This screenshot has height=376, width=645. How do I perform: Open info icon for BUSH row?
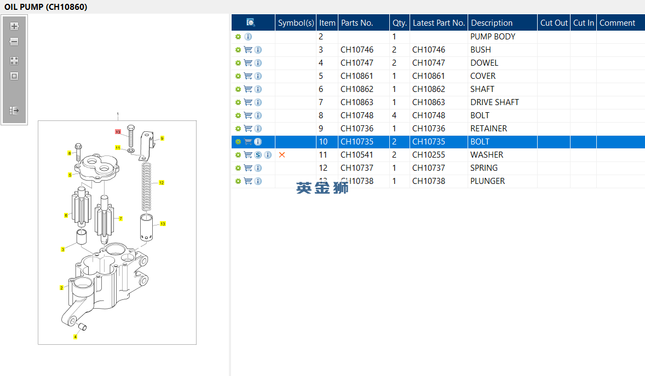coord(258,50)
